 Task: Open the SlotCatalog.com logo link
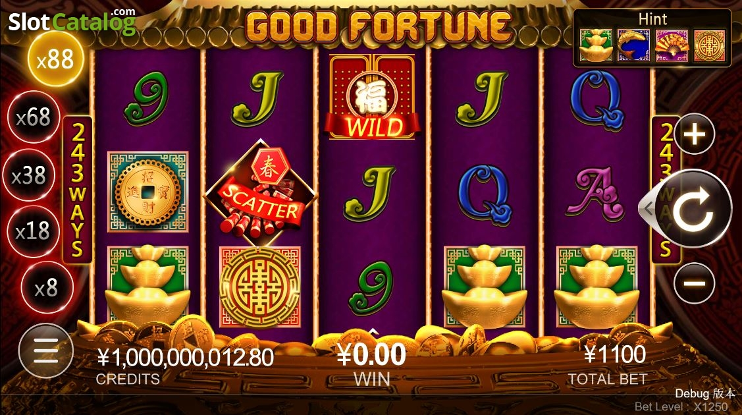[72, 21]
